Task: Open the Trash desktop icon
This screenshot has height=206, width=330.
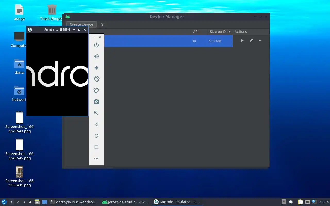Action: [x=52, y=13]
